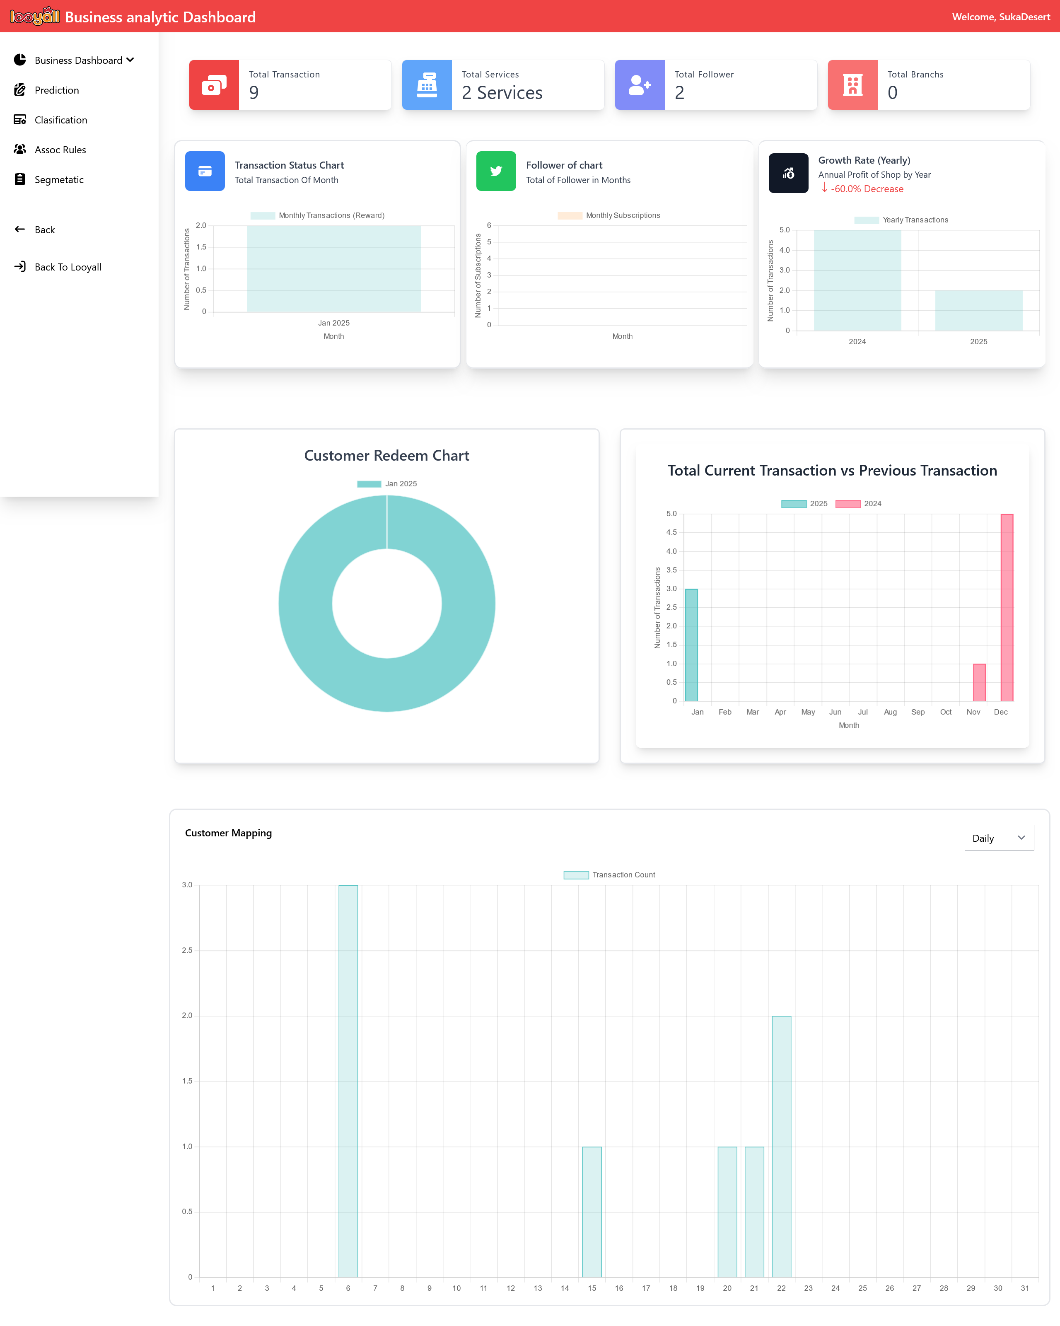This screenshot has width=1060, height=1326.
Task: Click the blue Transaction Status Chart card icon
Action: [x=205, y=171]
